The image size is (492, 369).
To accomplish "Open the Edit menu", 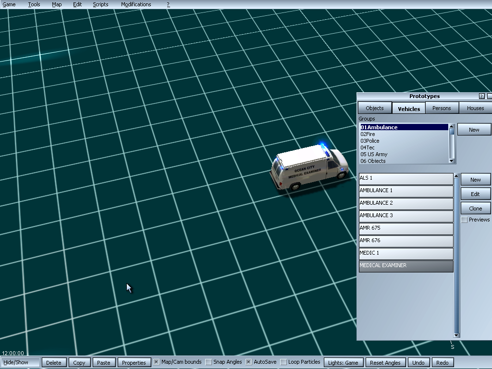I will [x=77, y=4].
